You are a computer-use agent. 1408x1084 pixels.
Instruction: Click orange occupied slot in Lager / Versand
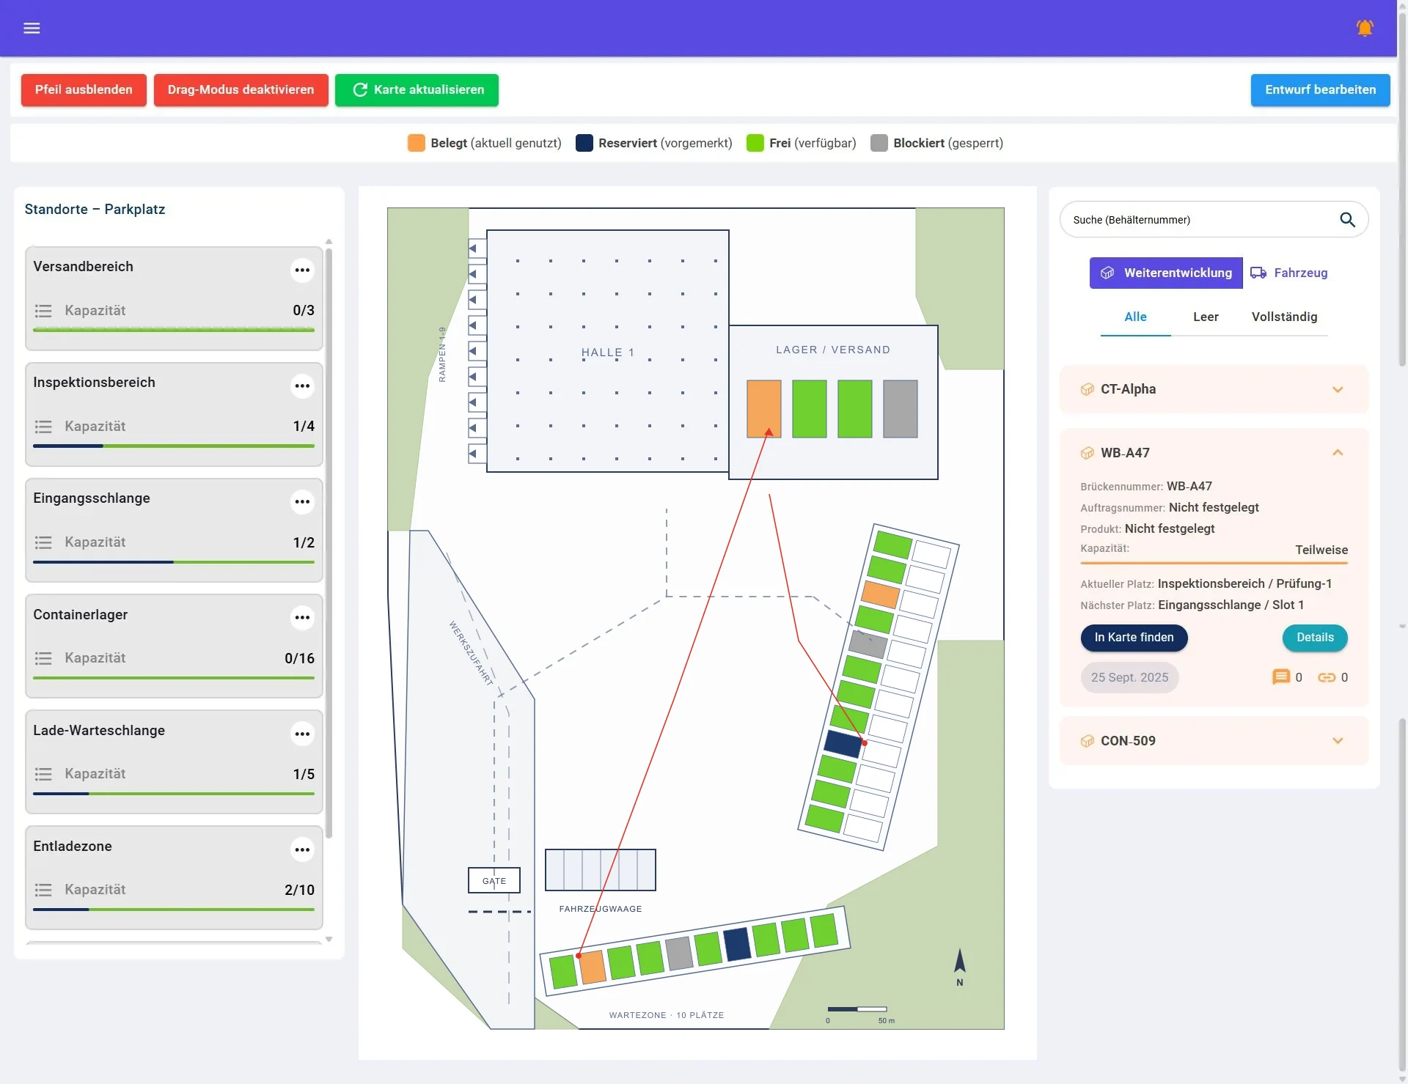(x=763, y=409)
